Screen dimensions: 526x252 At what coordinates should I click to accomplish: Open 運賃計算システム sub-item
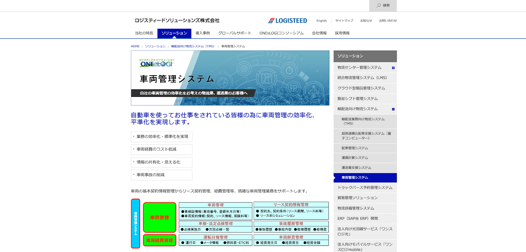[x=365, y=158]
